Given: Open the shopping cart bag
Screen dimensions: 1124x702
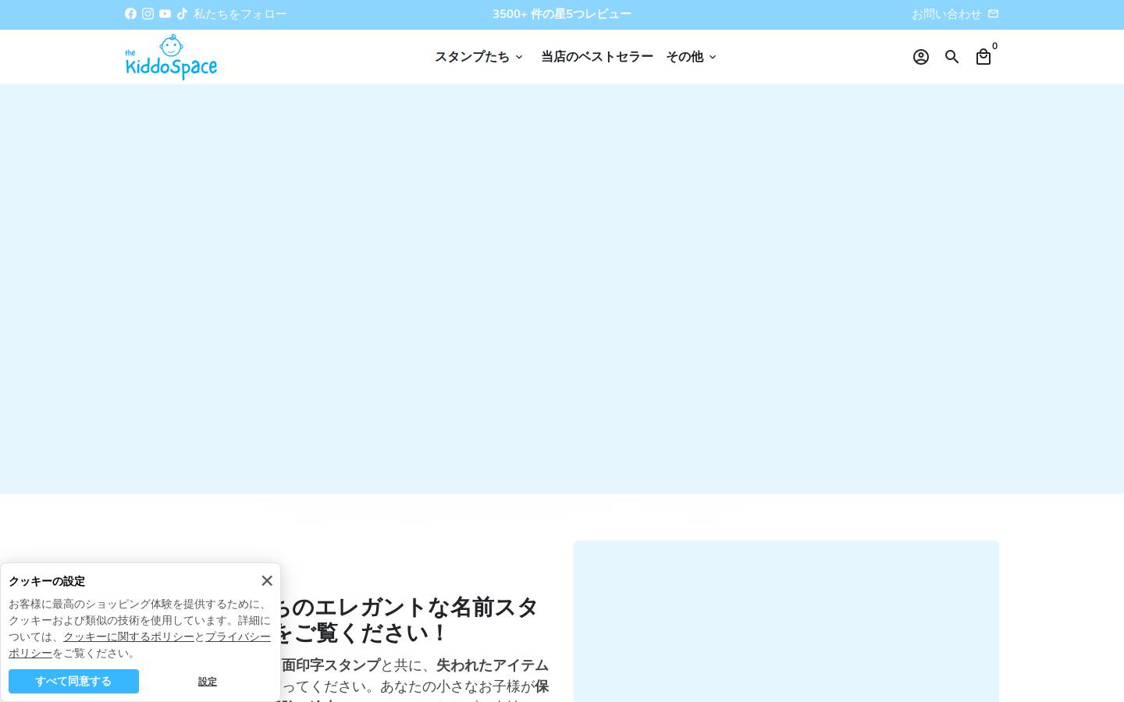Looking at the screenshot, I should pyautogui.click(x=983, y=57).
